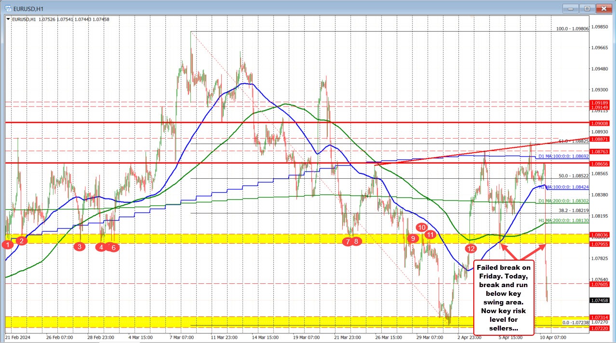This screenshot has height=343, width=616.
Task: Select marker 10 above the swing area
Action: [422, 227]
